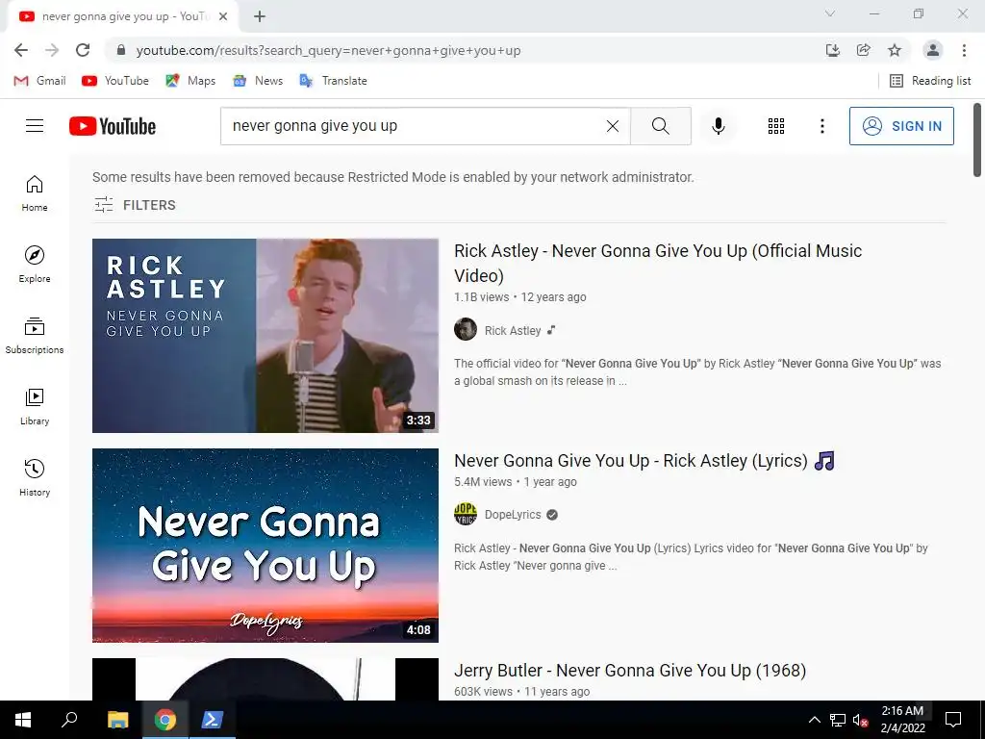
Task: Click the magnifier search button
Action: click(x=660, y=126)
